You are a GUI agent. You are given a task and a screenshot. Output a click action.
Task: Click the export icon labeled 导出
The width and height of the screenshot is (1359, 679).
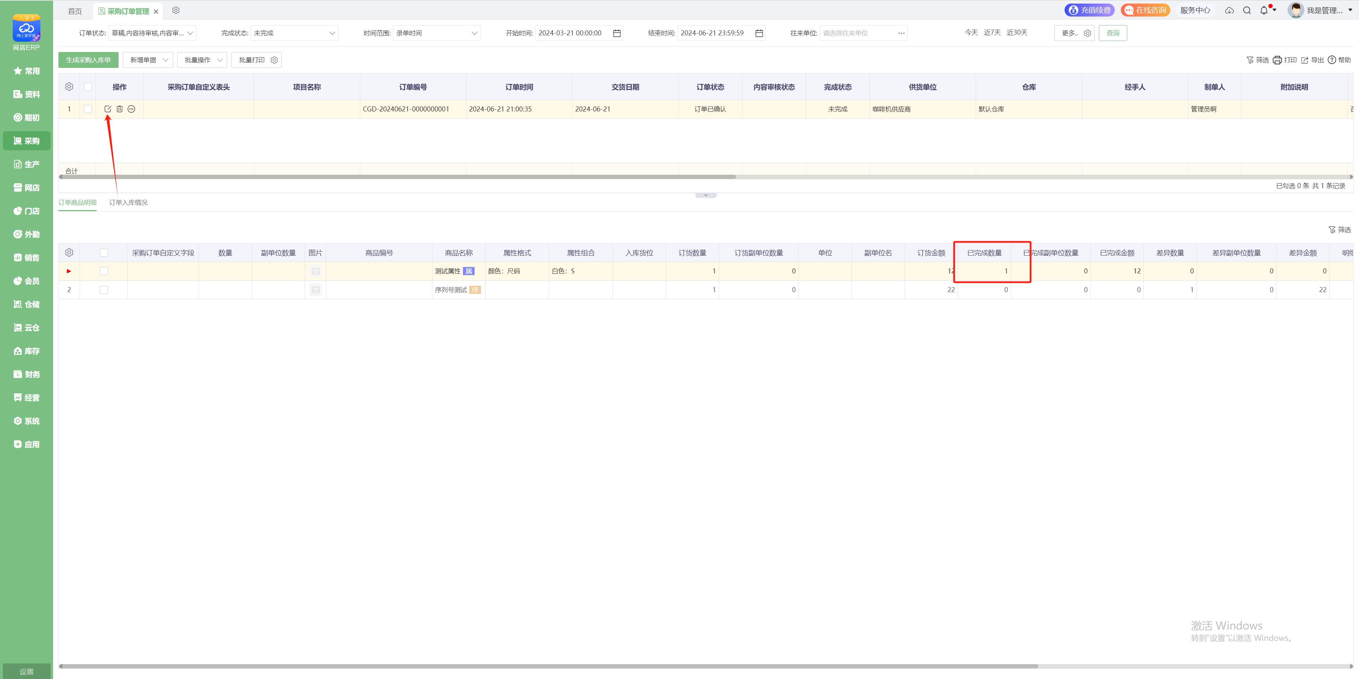(x=1313, y=60)
